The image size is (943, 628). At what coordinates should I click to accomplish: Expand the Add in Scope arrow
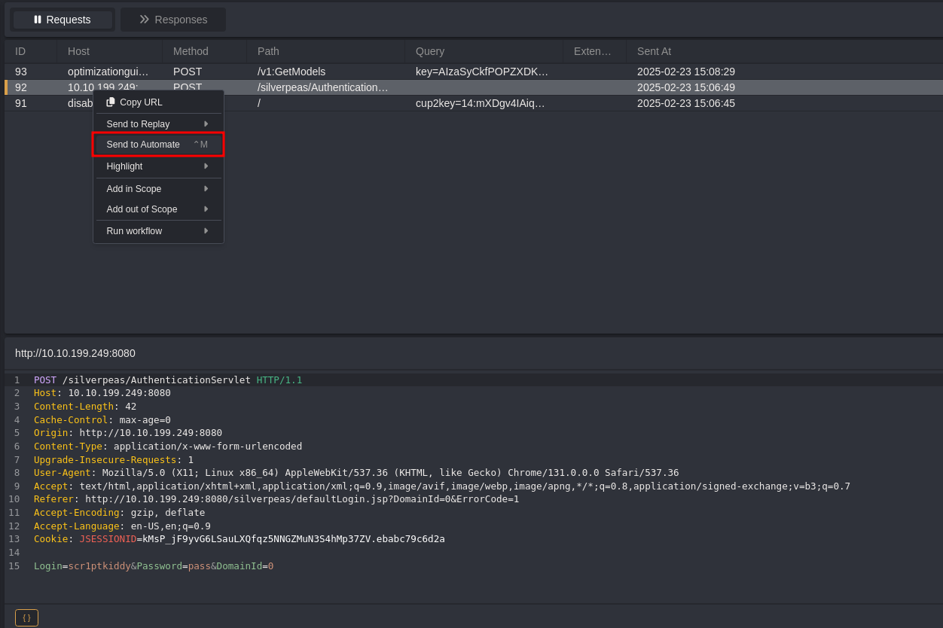coord(206,189)
